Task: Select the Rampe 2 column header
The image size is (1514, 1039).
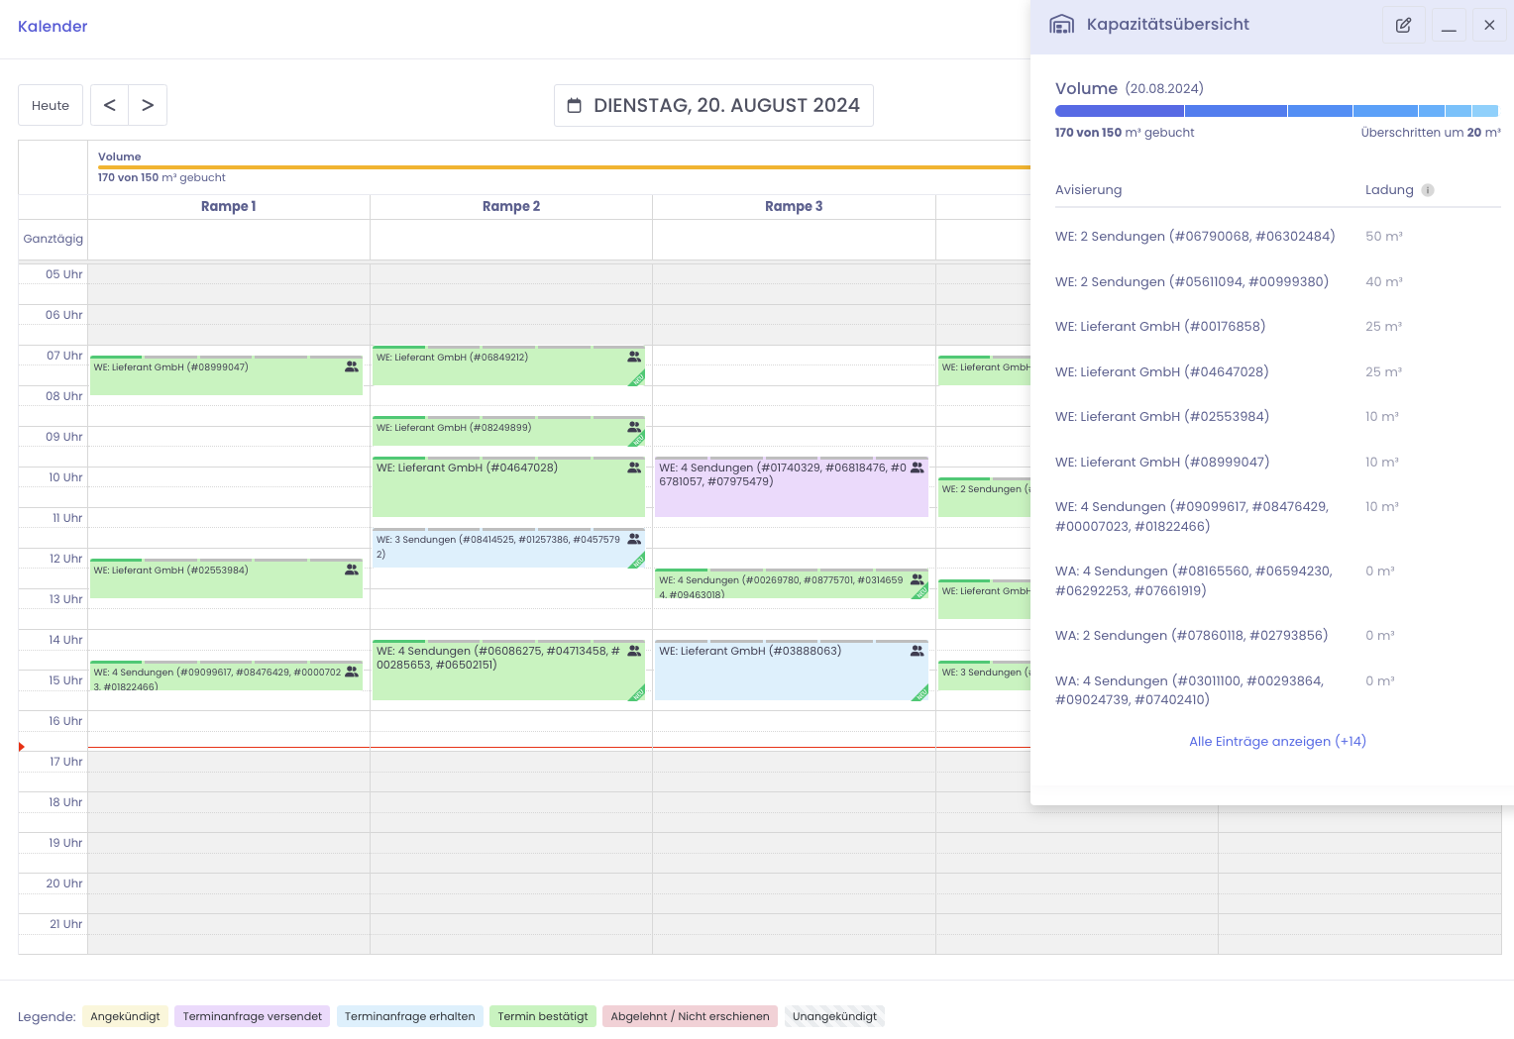Action: point(511,206)
